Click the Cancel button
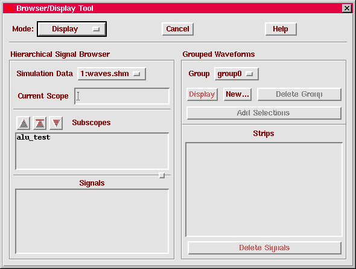The image size is (356, 269). 178,29
